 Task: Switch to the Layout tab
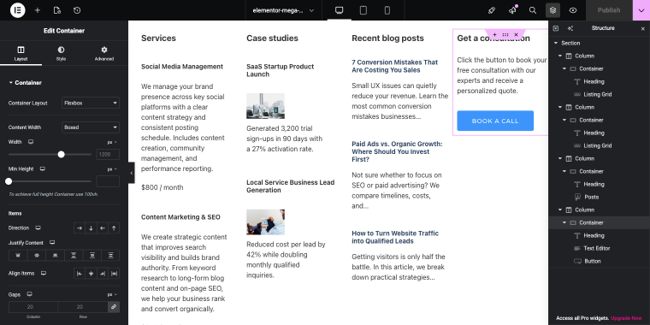(x=21, y=53)
